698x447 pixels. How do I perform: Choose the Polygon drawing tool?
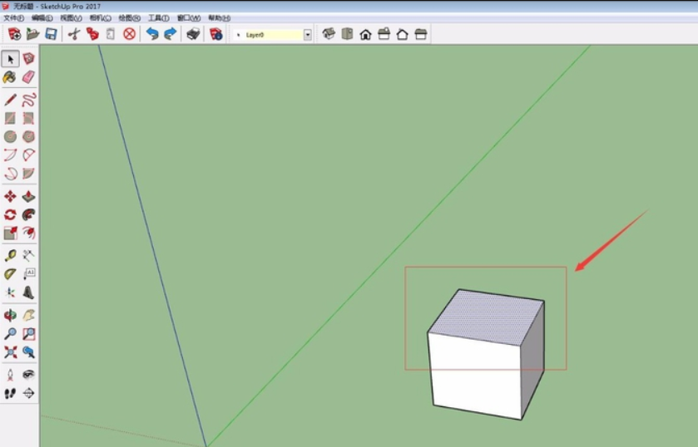(x=28, y=136)
